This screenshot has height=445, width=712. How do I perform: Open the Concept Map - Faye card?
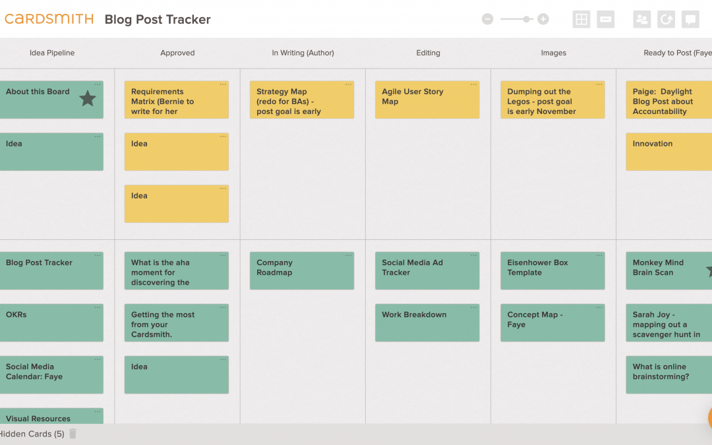click(552, 323)
